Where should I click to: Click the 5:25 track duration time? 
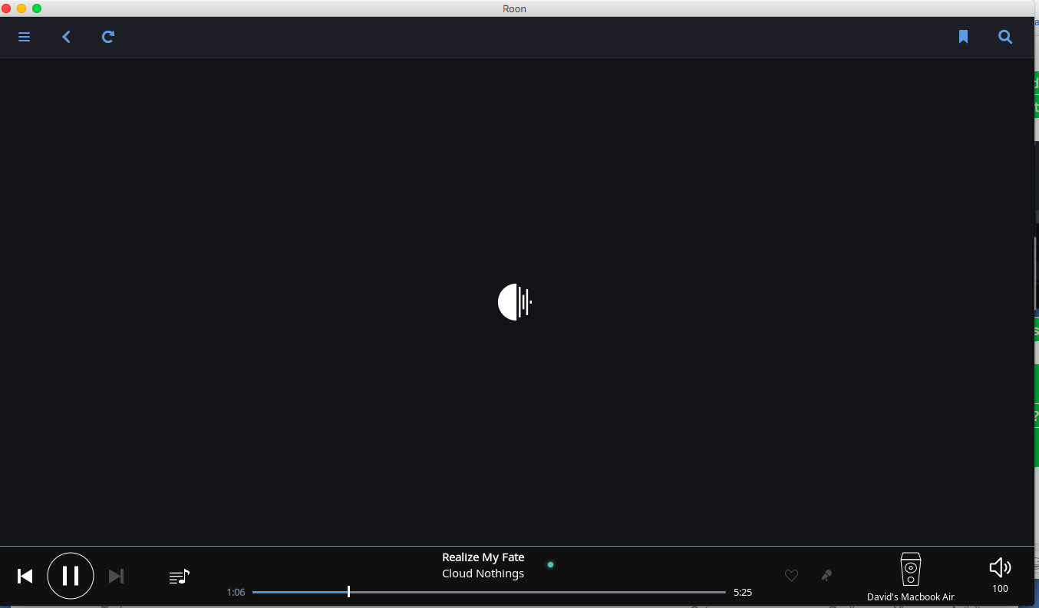[x=742, y=593]
